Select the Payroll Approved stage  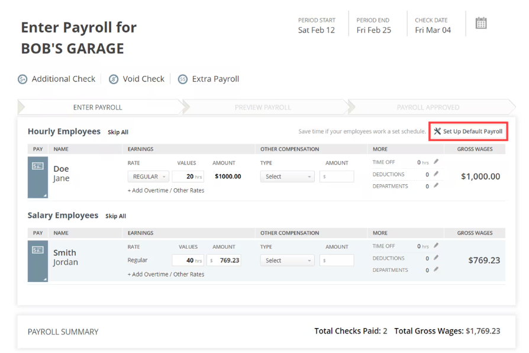[428, 107]
